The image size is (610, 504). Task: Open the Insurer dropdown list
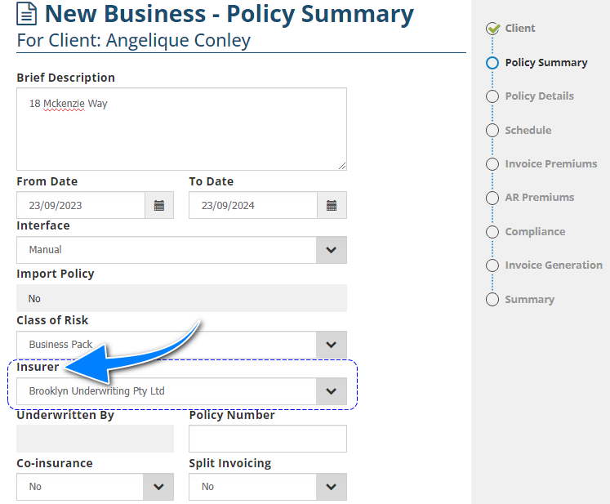click(x=331, y=391)
